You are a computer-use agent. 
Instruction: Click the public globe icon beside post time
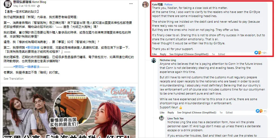pos(39,6)
